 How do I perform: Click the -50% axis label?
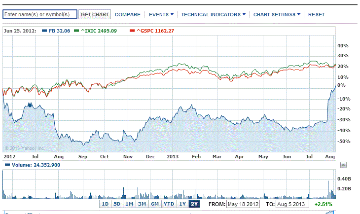(x=344, y=141)
